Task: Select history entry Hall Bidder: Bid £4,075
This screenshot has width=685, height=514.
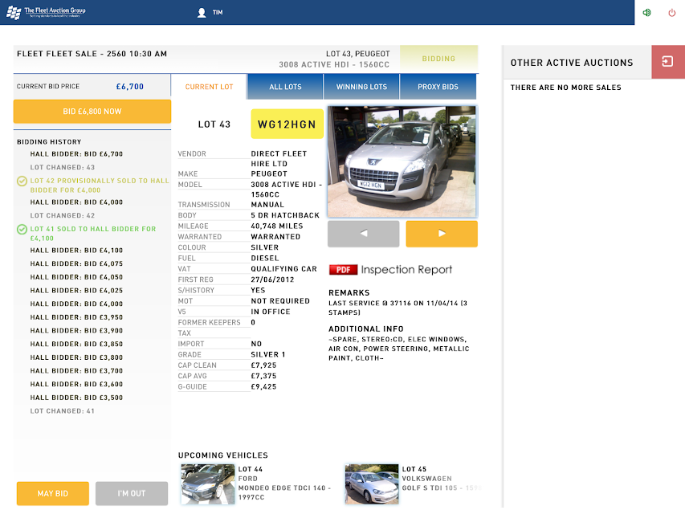Action: 76,264
